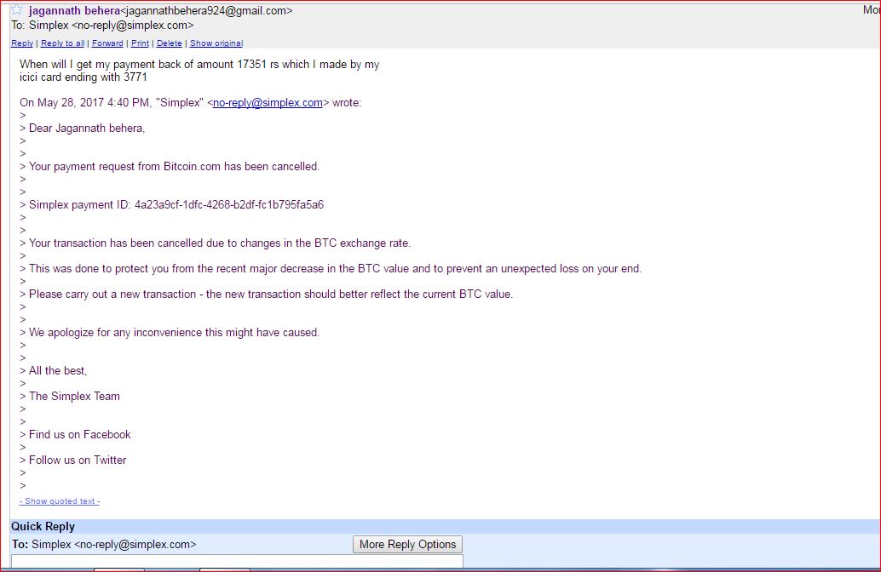Viewport: 881px width, 572px height.
Task: Click the 'This was done to protect you' line
Action: click(x=336, y=269)
